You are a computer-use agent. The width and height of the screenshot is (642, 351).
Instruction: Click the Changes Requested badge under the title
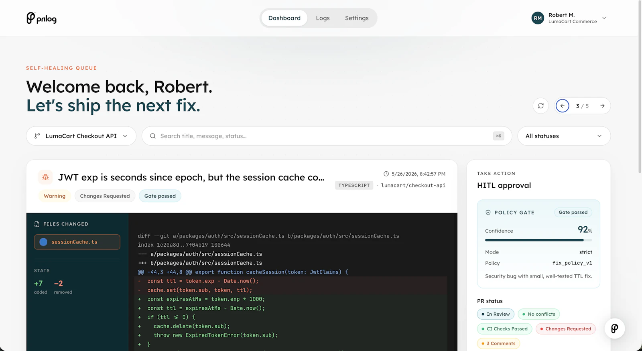click(x=105, y=196)
